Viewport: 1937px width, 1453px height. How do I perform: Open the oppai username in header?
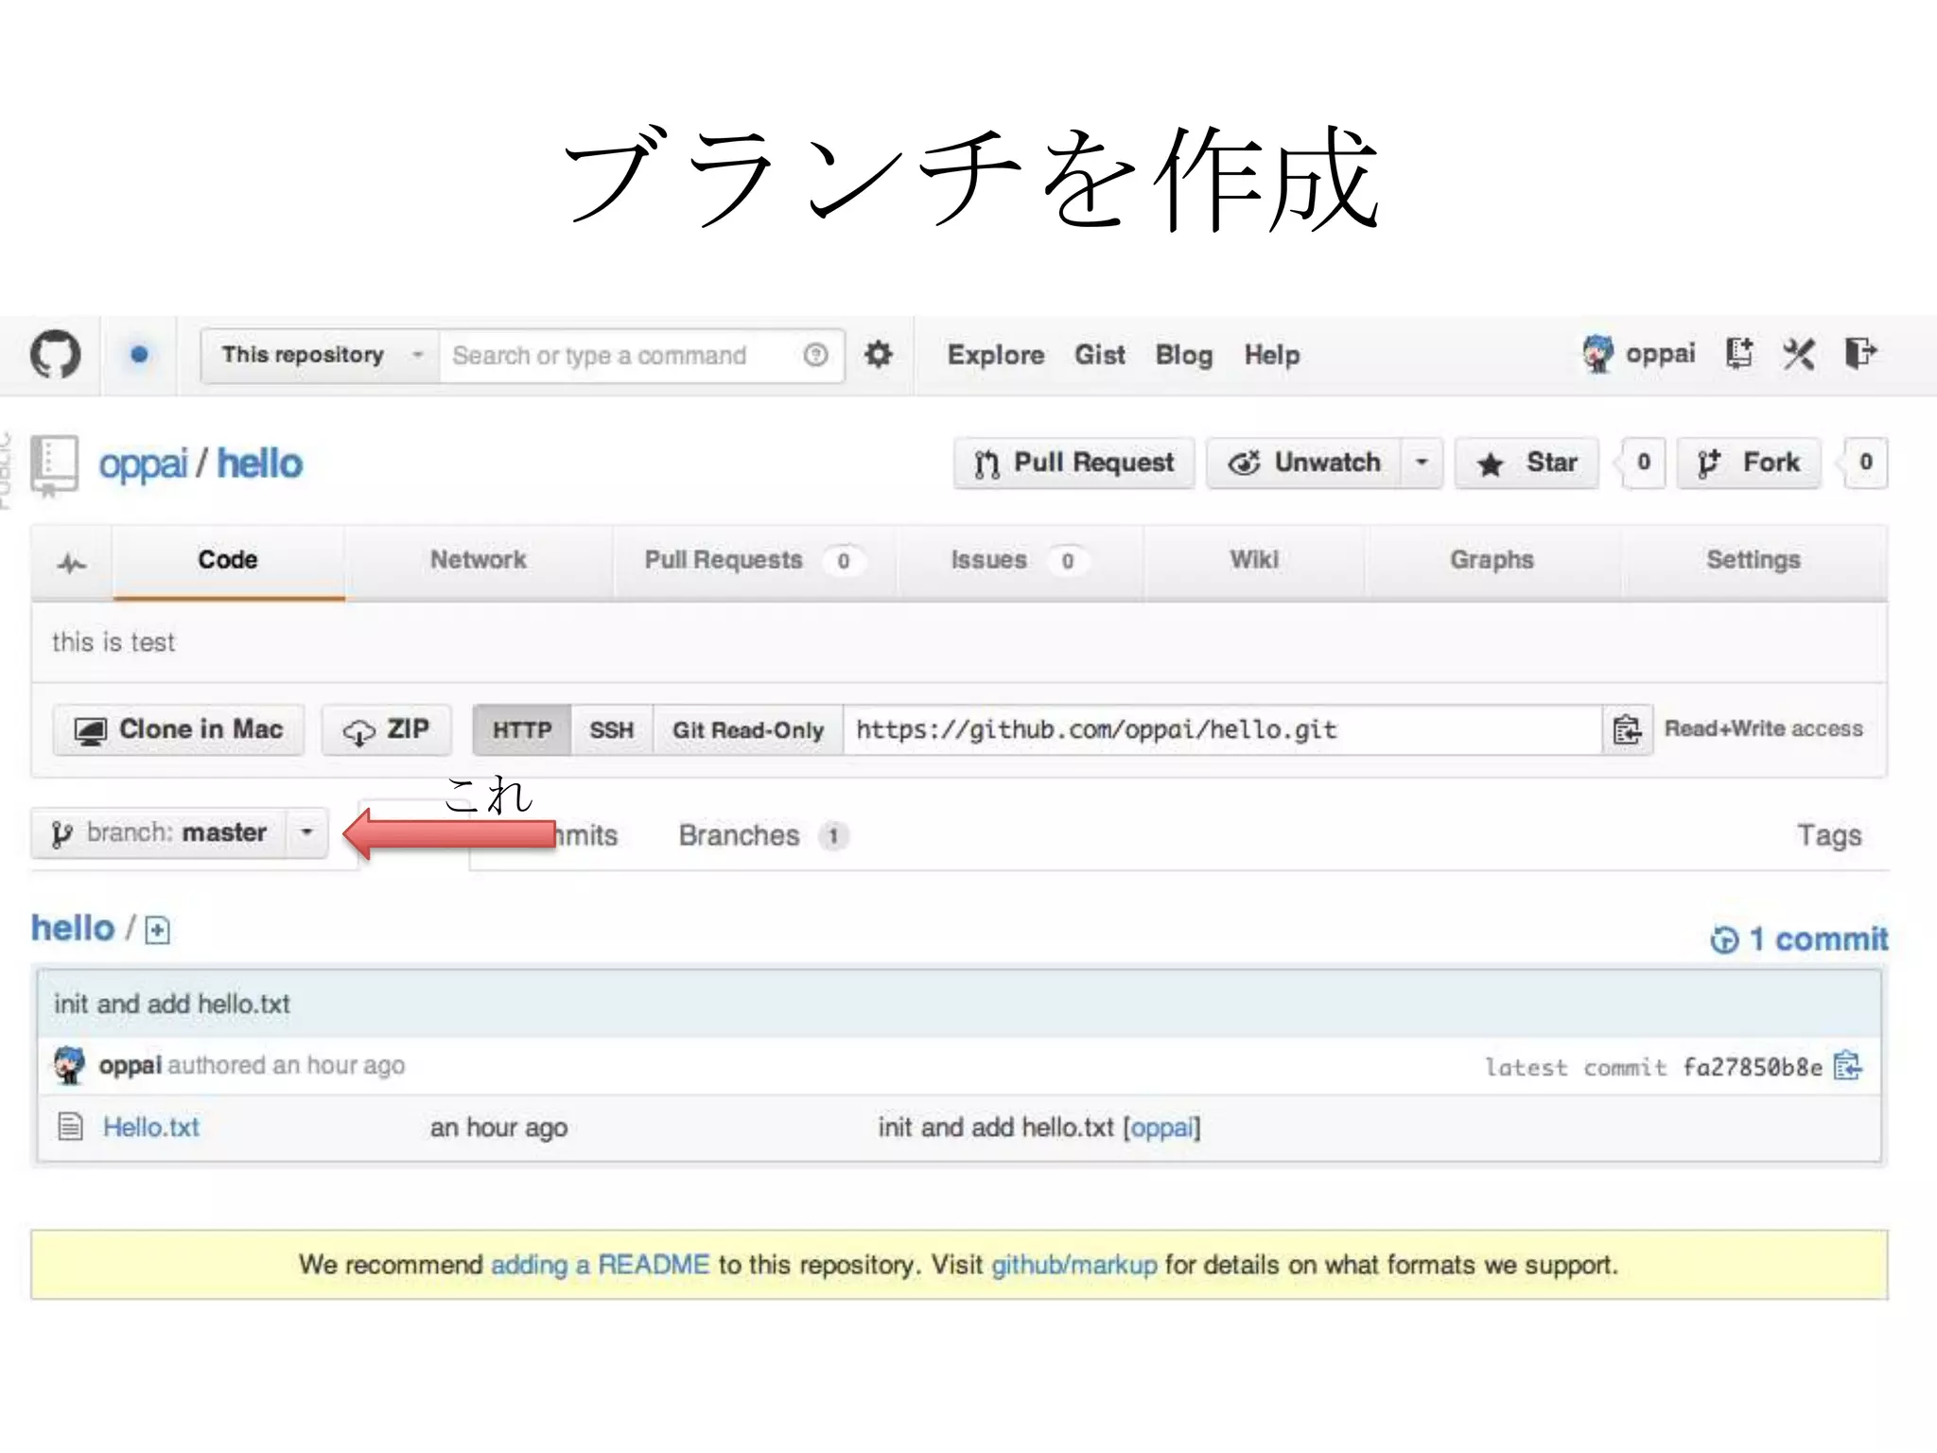pos(1660,354)
